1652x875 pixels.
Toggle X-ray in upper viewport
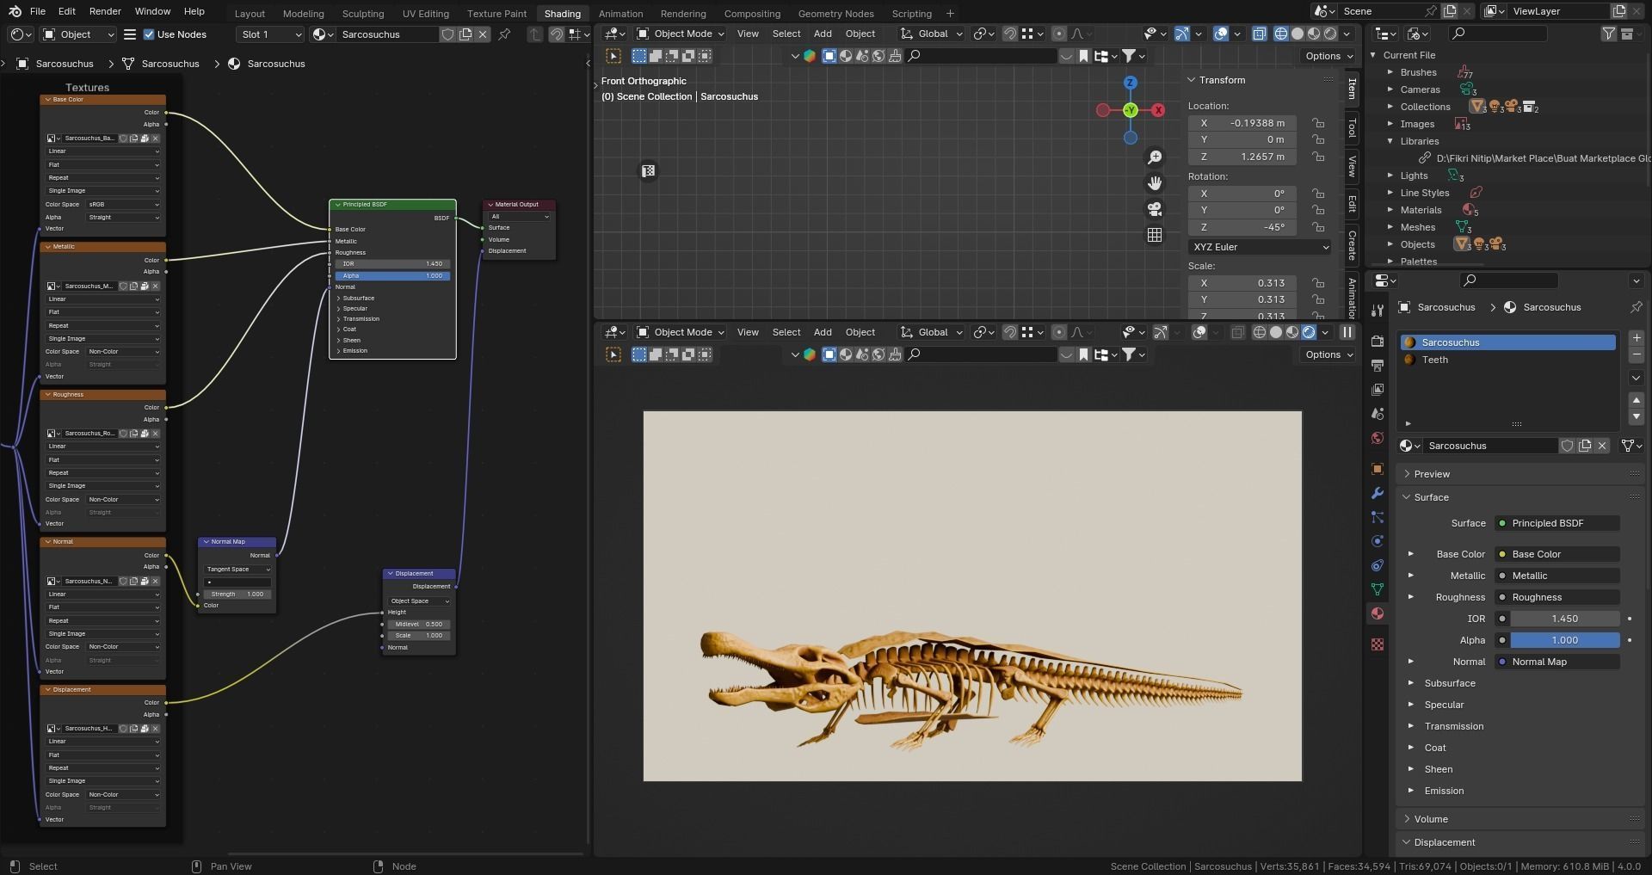(1260, 34)
